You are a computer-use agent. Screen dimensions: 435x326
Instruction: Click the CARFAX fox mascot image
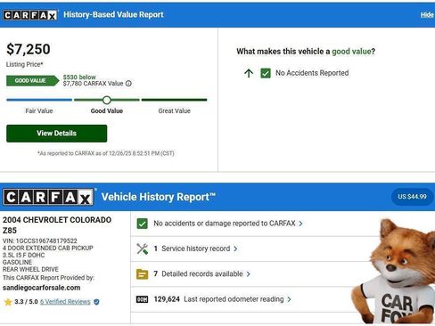[x=394, y=271]
